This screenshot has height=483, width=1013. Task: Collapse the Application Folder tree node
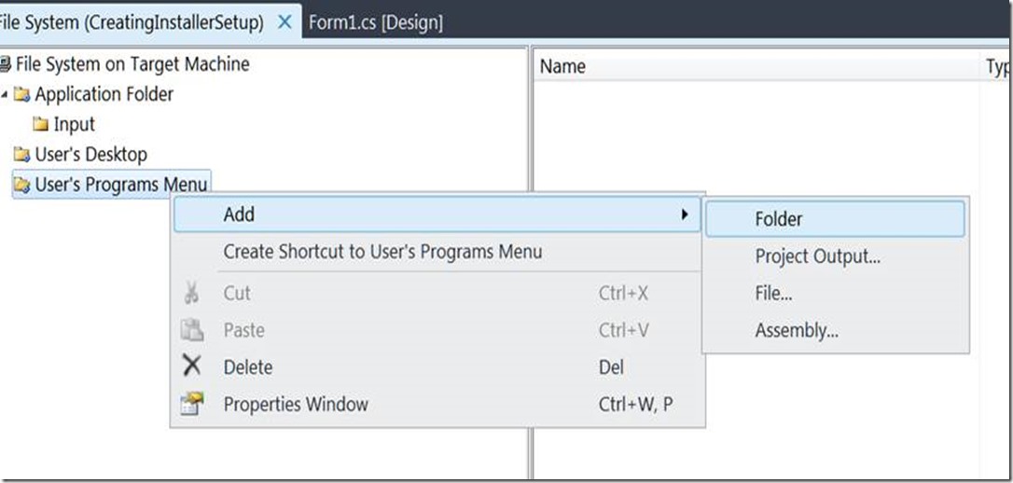(x=5, y=94)
